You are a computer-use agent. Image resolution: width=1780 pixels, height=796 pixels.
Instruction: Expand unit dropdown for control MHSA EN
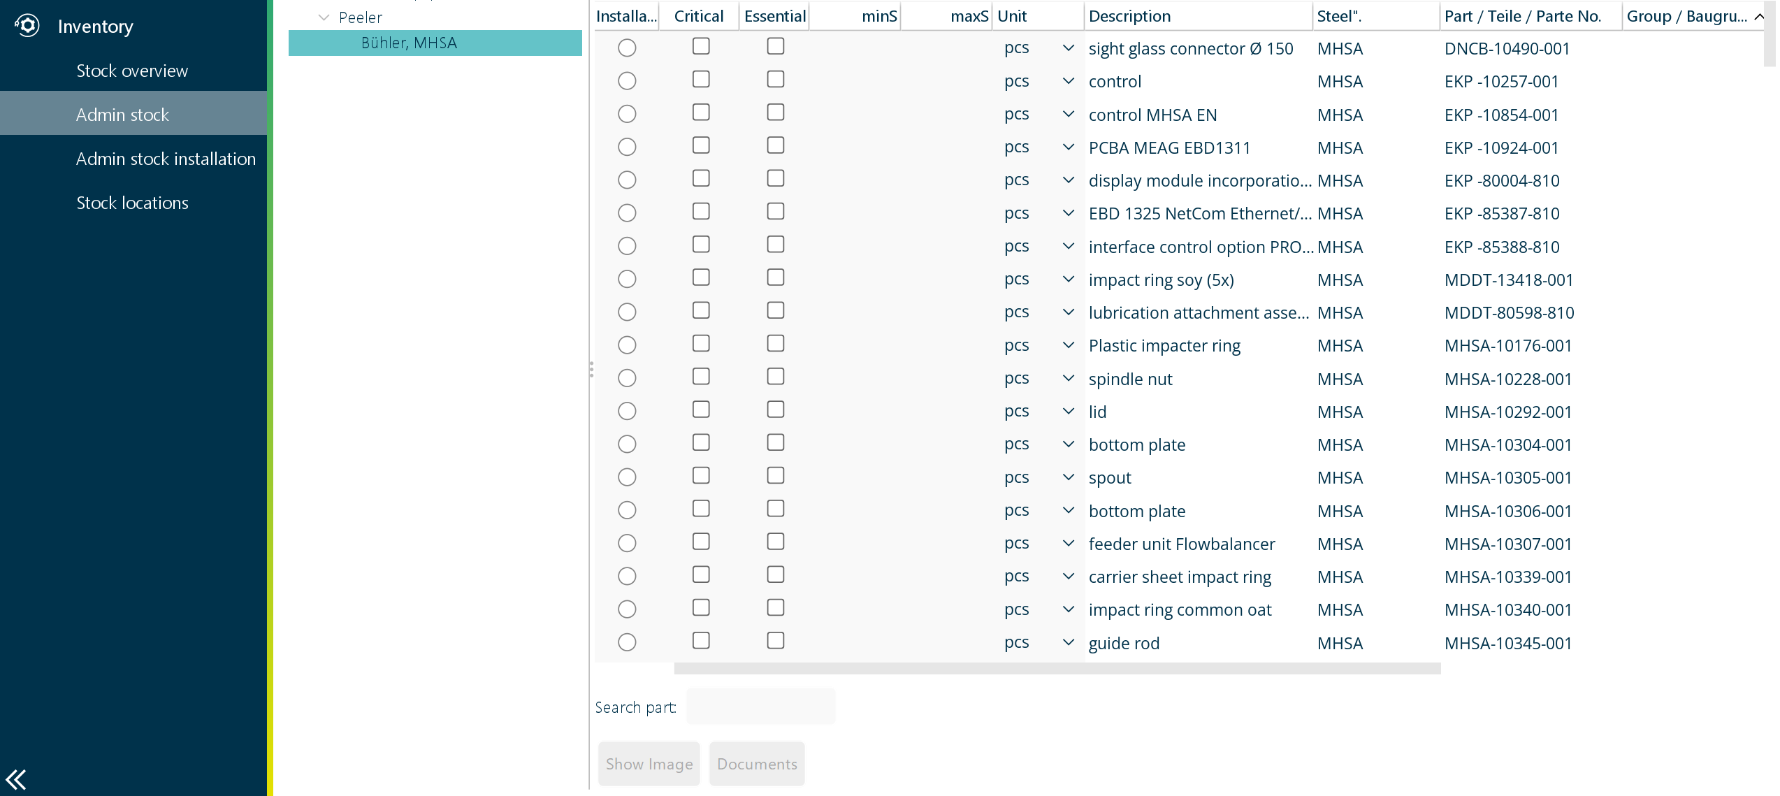[1068, 114]
